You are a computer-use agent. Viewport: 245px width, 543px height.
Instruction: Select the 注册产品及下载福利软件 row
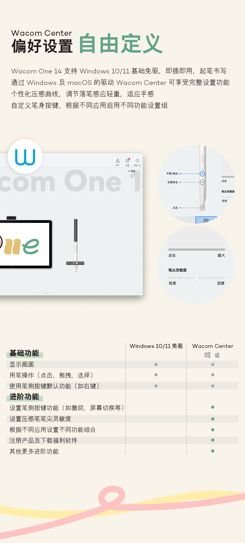pyautogui.click(x=122, y=440)
